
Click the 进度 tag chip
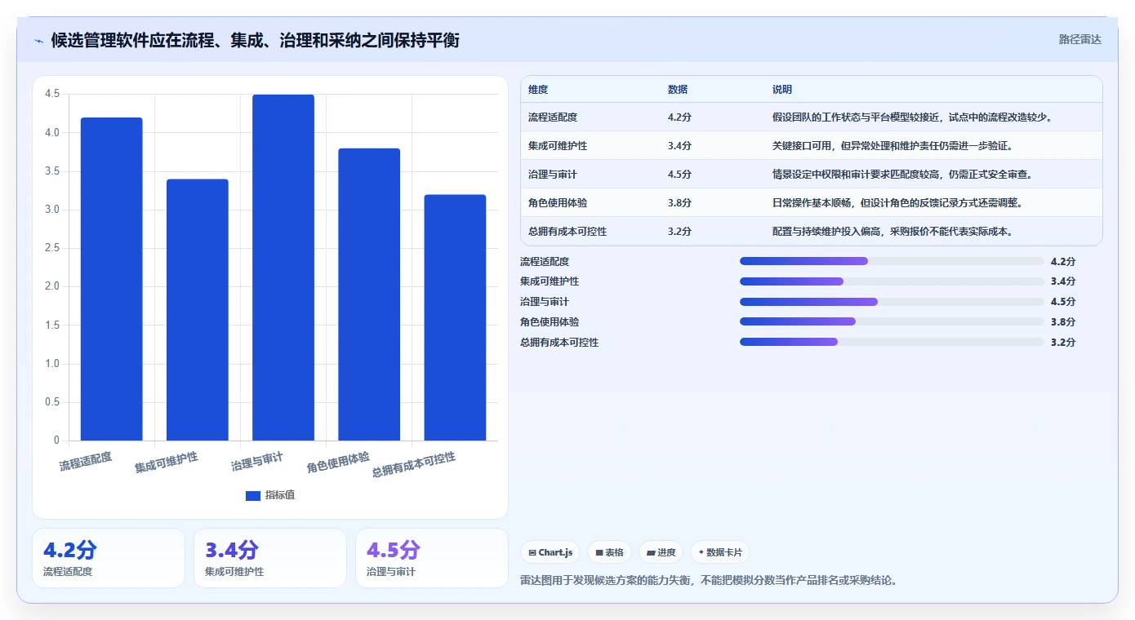click(661, 552)
